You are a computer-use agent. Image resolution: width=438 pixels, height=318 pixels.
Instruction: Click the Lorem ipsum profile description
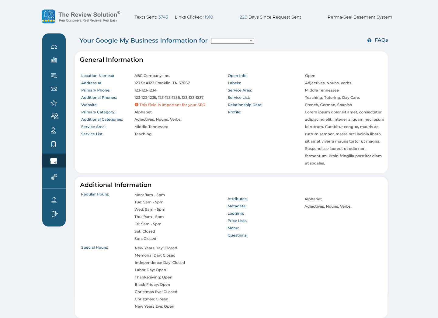pyautogui.click(x=345, y=138)
